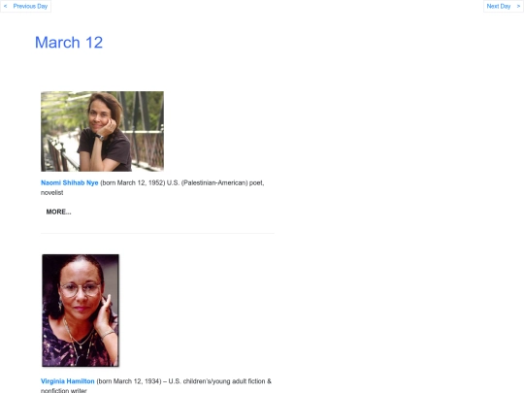Click the text "born March 12, 1934"
524x393 pixels.
pos(129,381)
